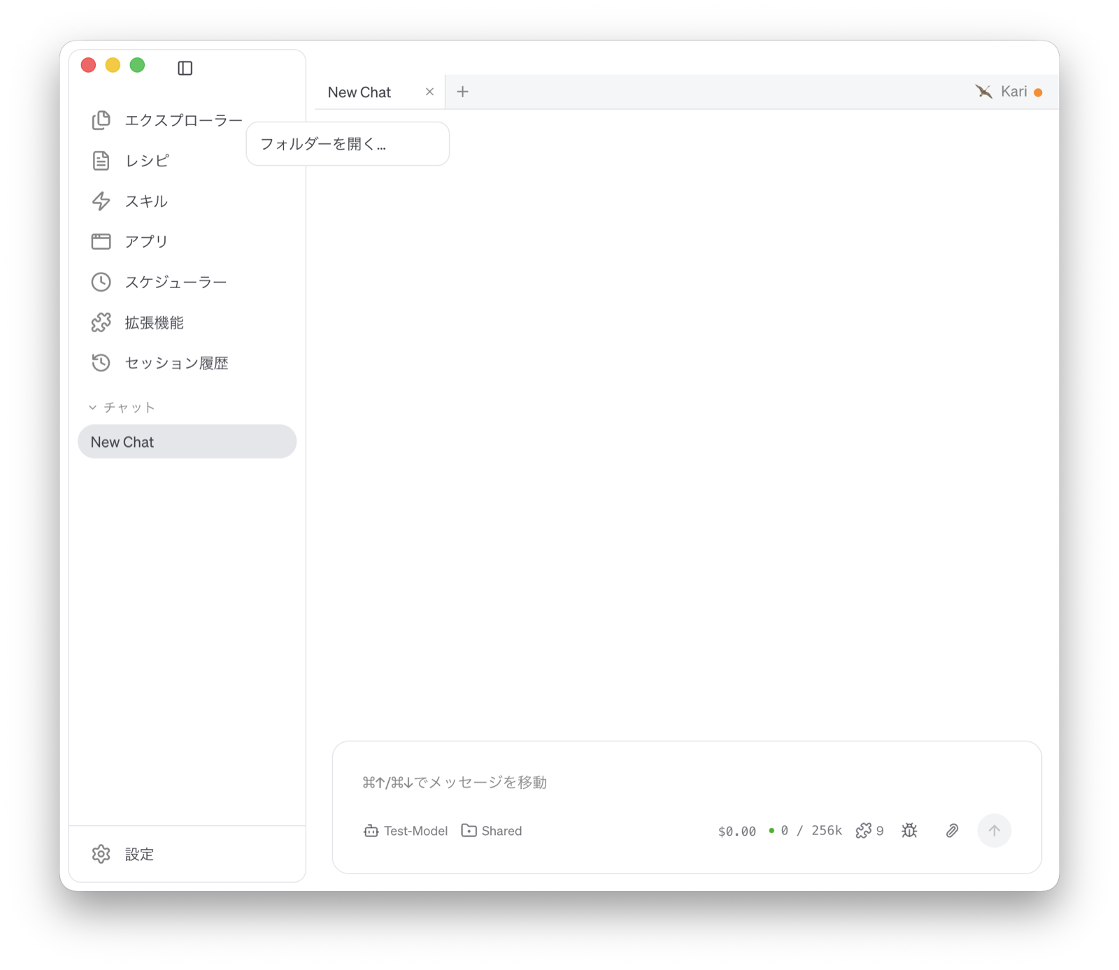Click the 0 / 256k token counter
The image size is (1119, 970).
tap(805, 830)
